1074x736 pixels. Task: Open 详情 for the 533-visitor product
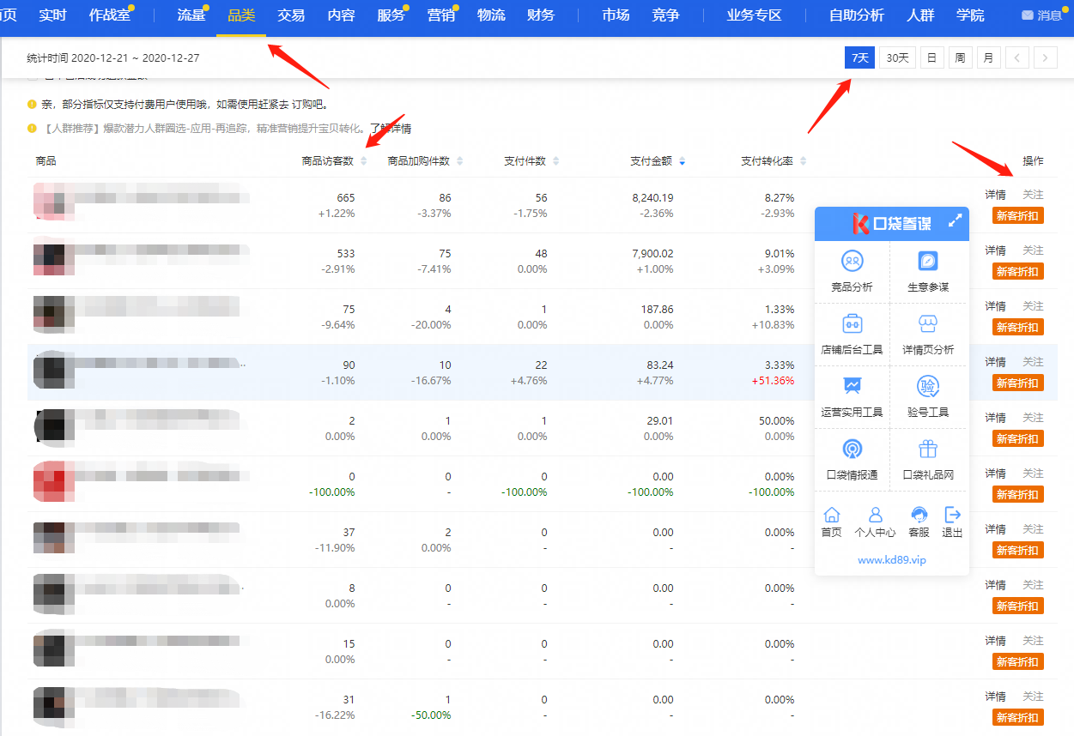[995, 250]
